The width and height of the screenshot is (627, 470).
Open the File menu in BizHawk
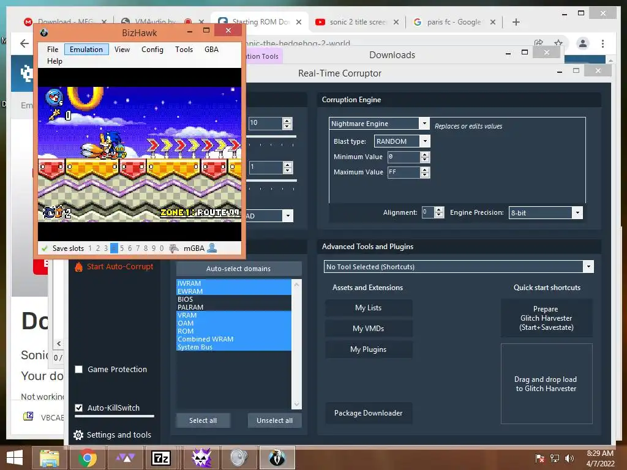(53, 49)
